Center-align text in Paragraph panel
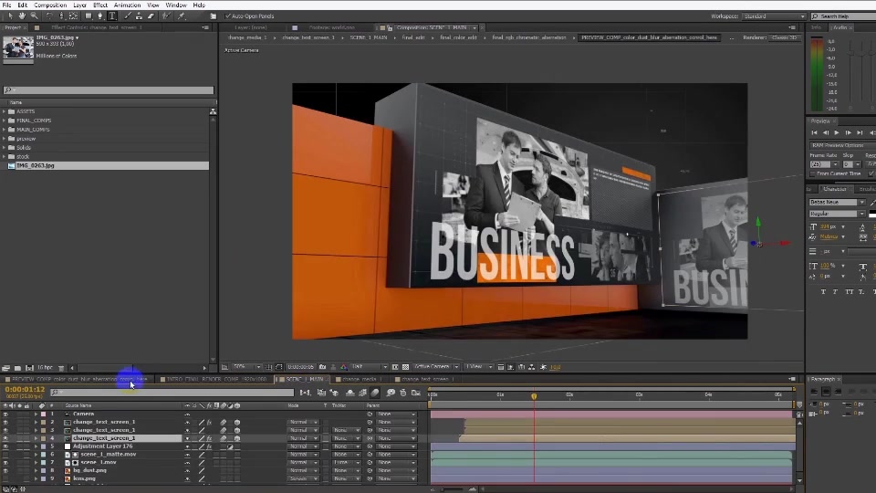 pos(826,392)
